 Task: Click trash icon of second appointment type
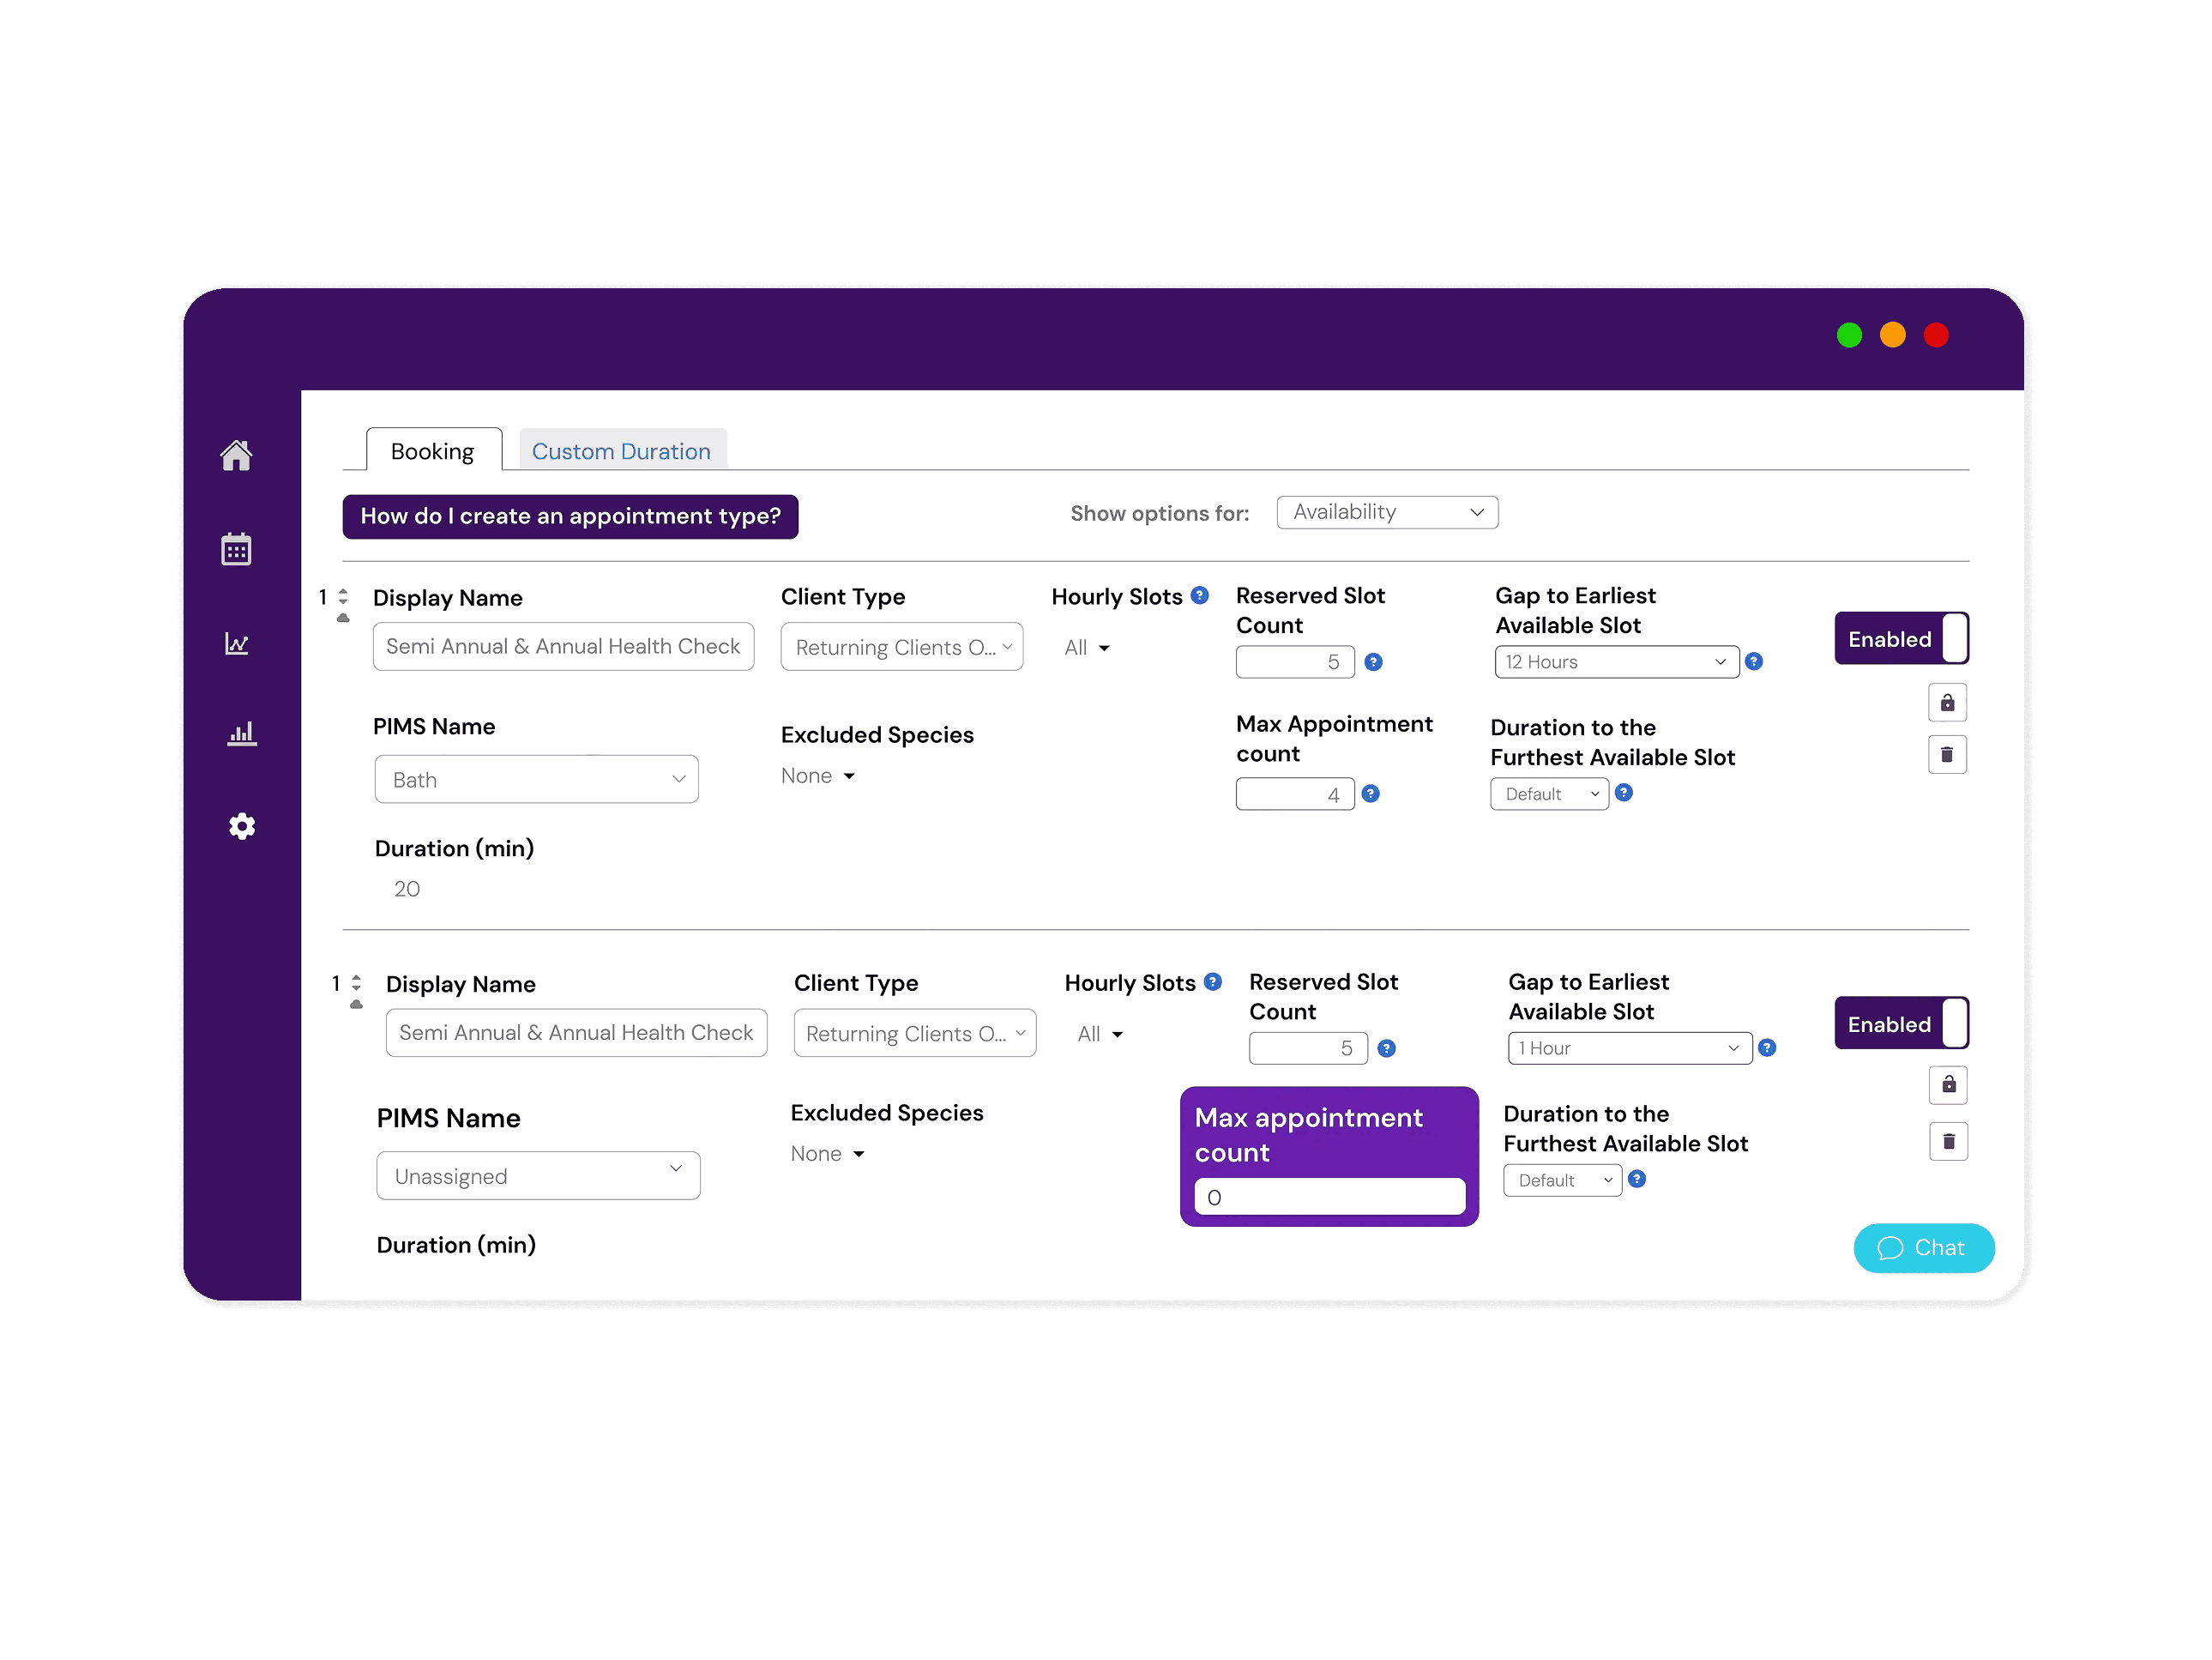(1947, 1141)
